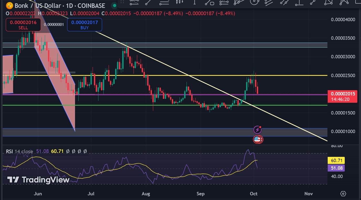The width and height of the screenshot is (361, 200).
Task: Click the red current price label 0.00002015
Action: 343,96
